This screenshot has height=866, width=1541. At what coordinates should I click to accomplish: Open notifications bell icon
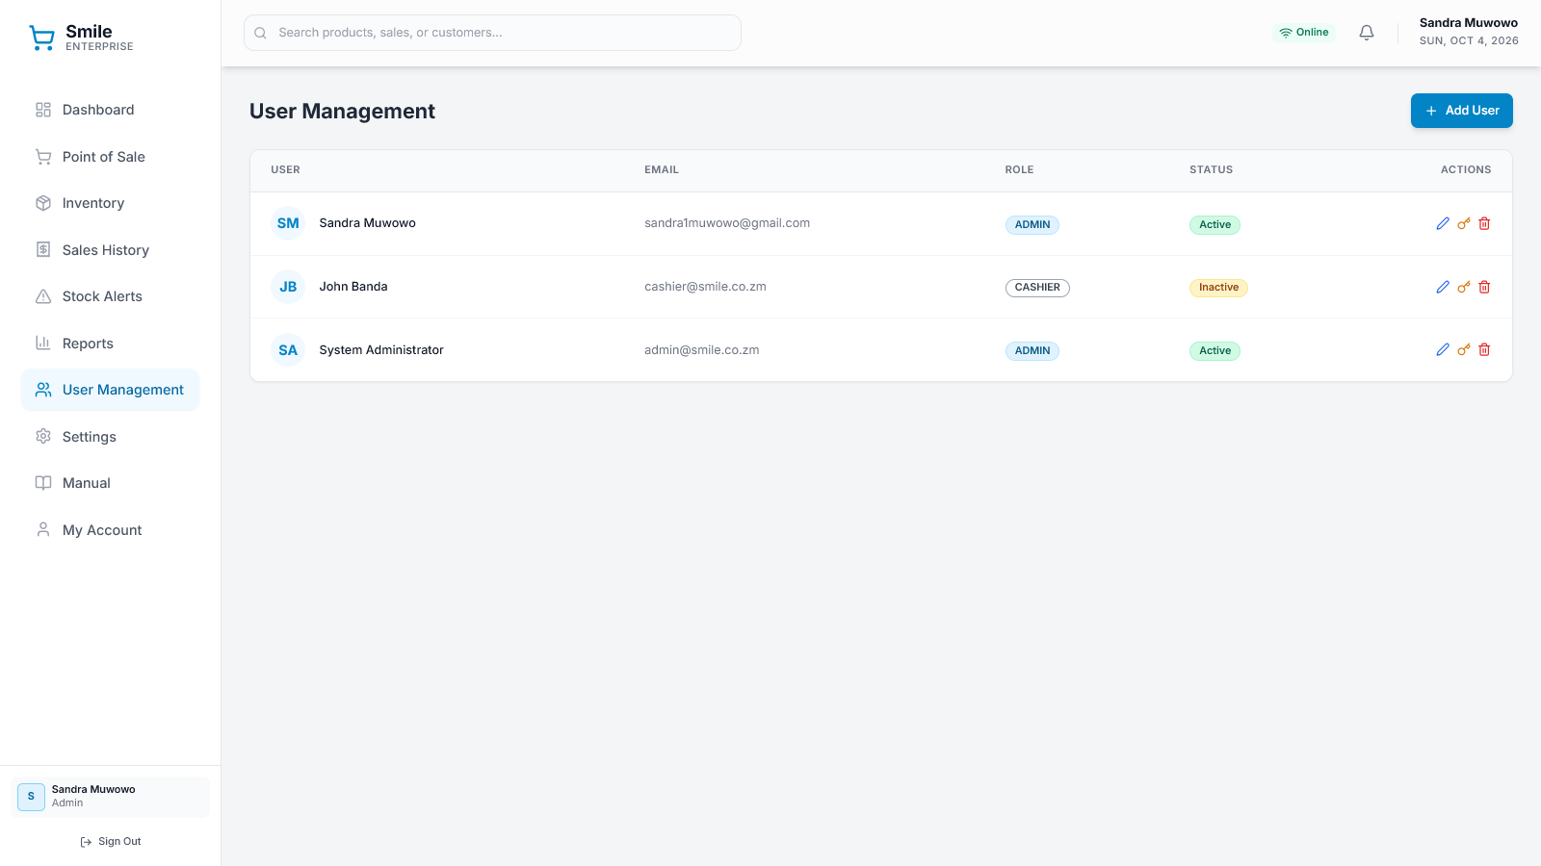coord(1367,33)
